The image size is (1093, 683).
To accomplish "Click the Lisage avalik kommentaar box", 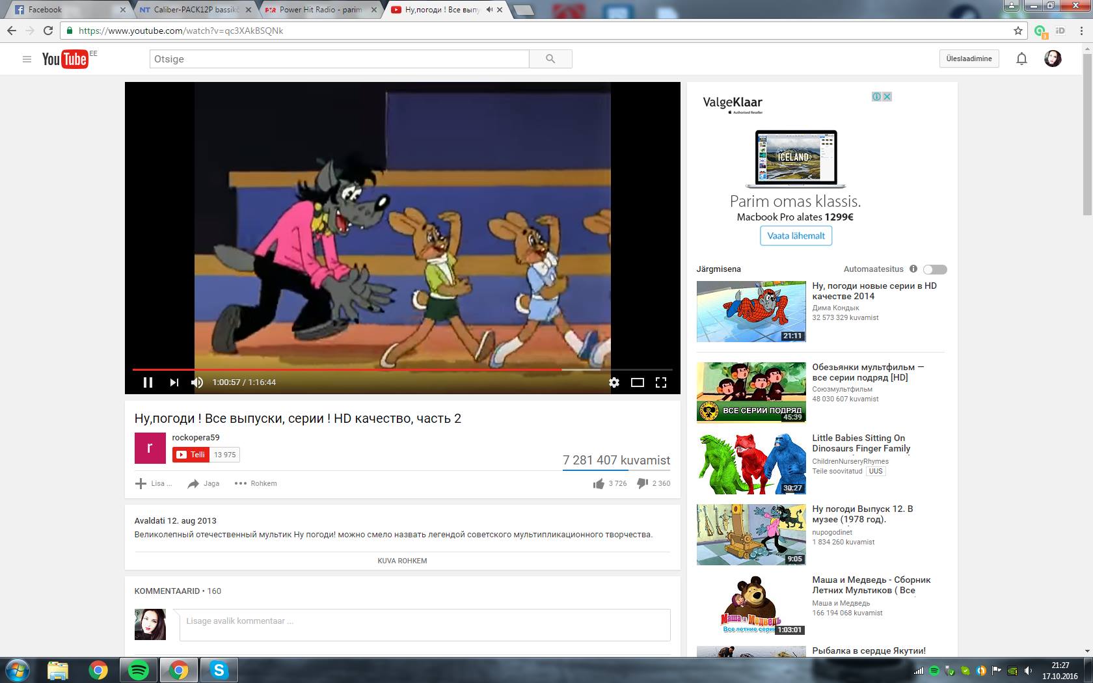I will point(425,625).
